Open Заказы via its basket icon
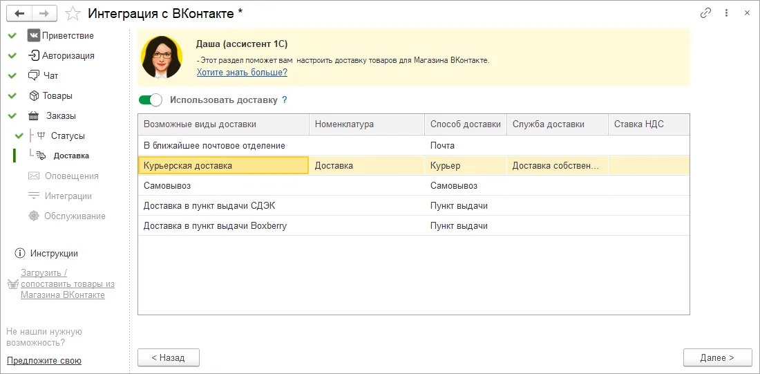This screenshot has height=374, width=760. click(33, 116)
